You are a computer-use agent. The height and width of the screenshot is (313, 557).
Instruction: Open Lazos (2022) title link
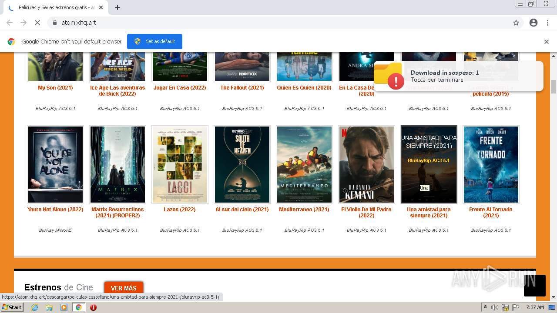[x=180, y=210]
